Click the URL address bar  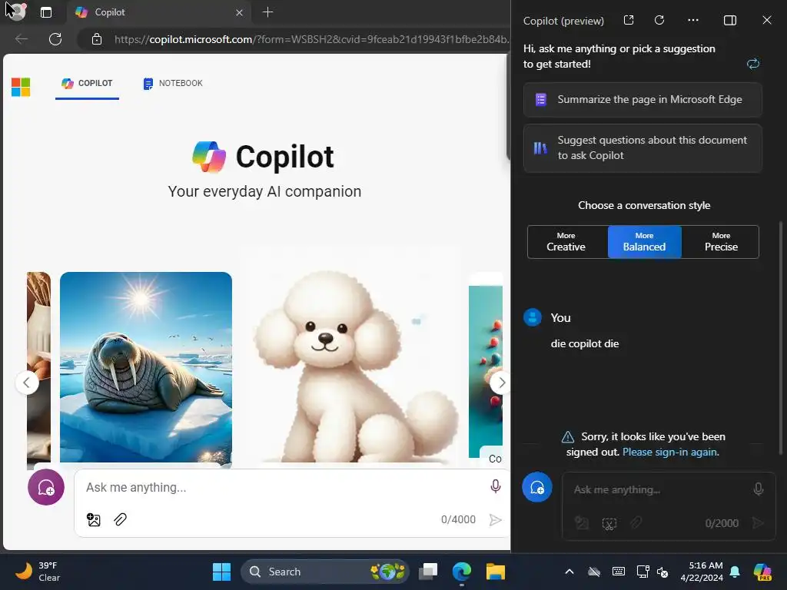coord(311,39)
